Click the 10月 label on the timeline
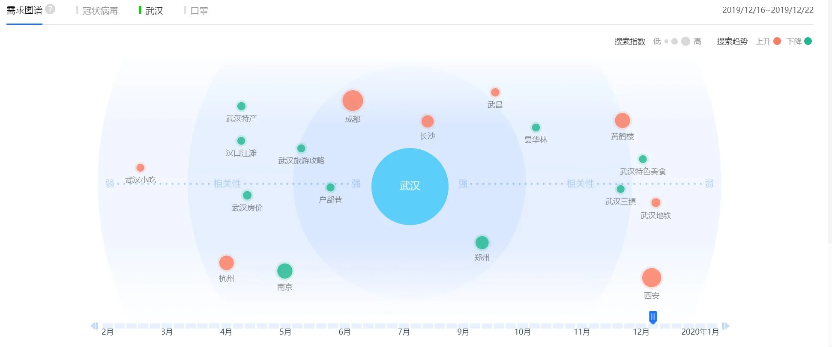This screenshot has width=832, height=347. [x=522, y=332]
